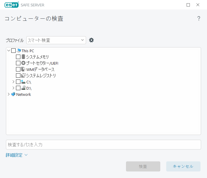207x178 pixels.
Task: Focus the 検査するパスを入力 path field
Action: tap(103, 145)
